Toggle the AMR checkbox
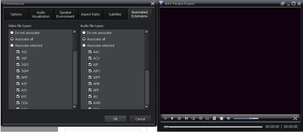Viewport: 303px width, 132px height. 90,83
